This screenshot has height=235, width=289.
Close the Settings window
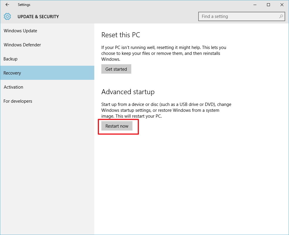click(282, 5)
